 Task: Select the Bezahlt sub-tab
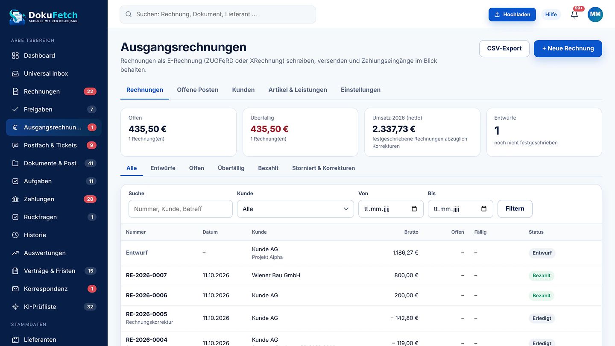click(268, 168)
